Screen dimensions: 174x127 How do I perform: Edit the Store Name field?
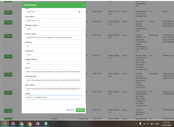(x=53, y=20)
